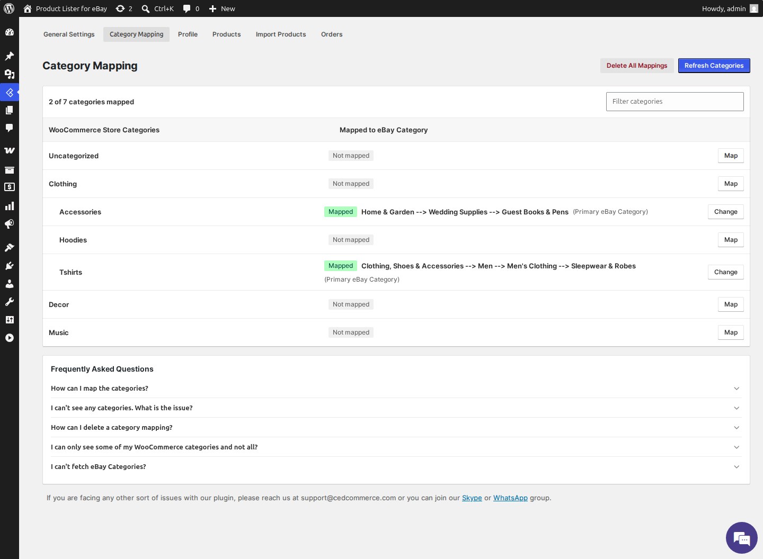Expand "I can't fetch eBay Categories?"
The width and height of the screenshot is (763, 559).
click(396, 466)
